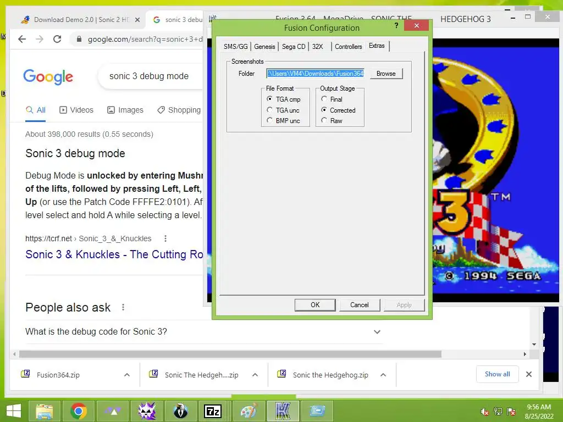Screen dimensions: 563x422
Task: Click the muted volume tray icon
Action: tap(484, 412)
